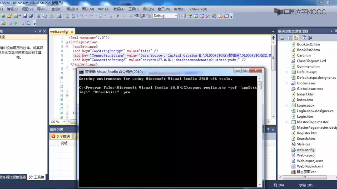Click the Open File toolbar icon

[9, 16]
